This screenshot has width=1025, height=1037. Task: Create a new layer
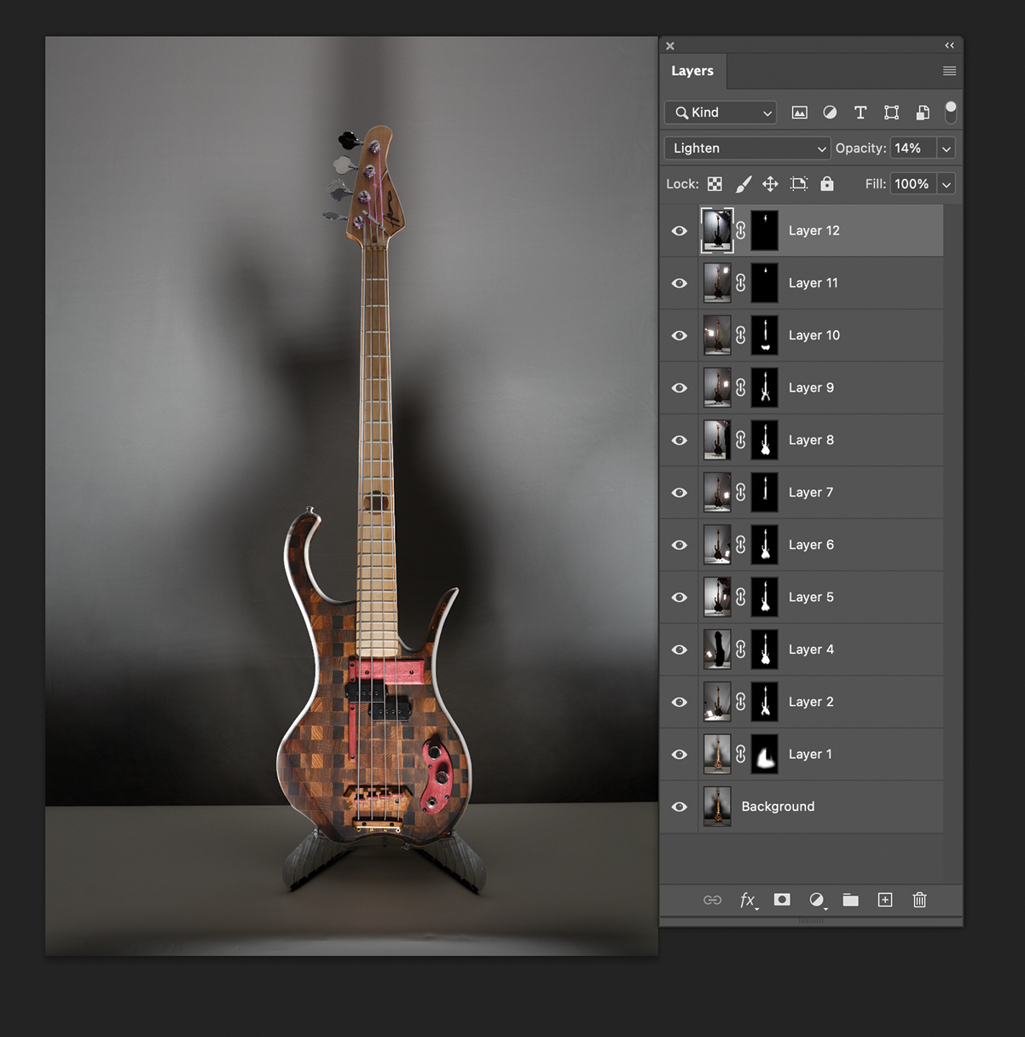pos(885,900)
